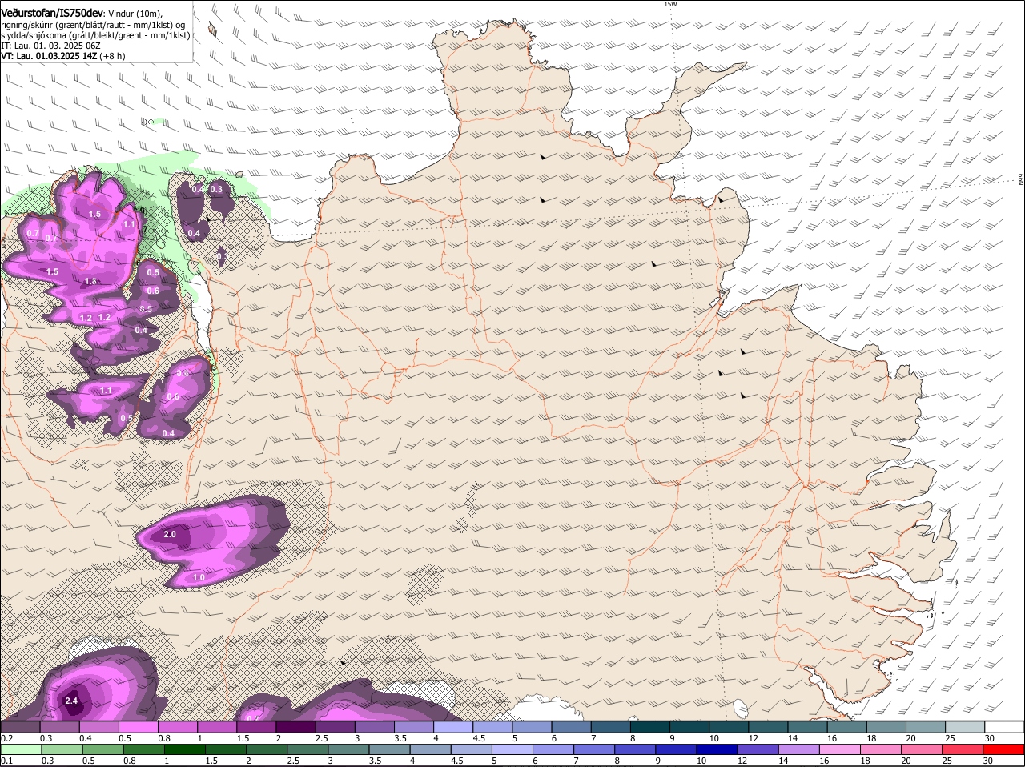
Task: Click the bright red swatch labeled 30 in lower legend
Action: pos(1003,750)
